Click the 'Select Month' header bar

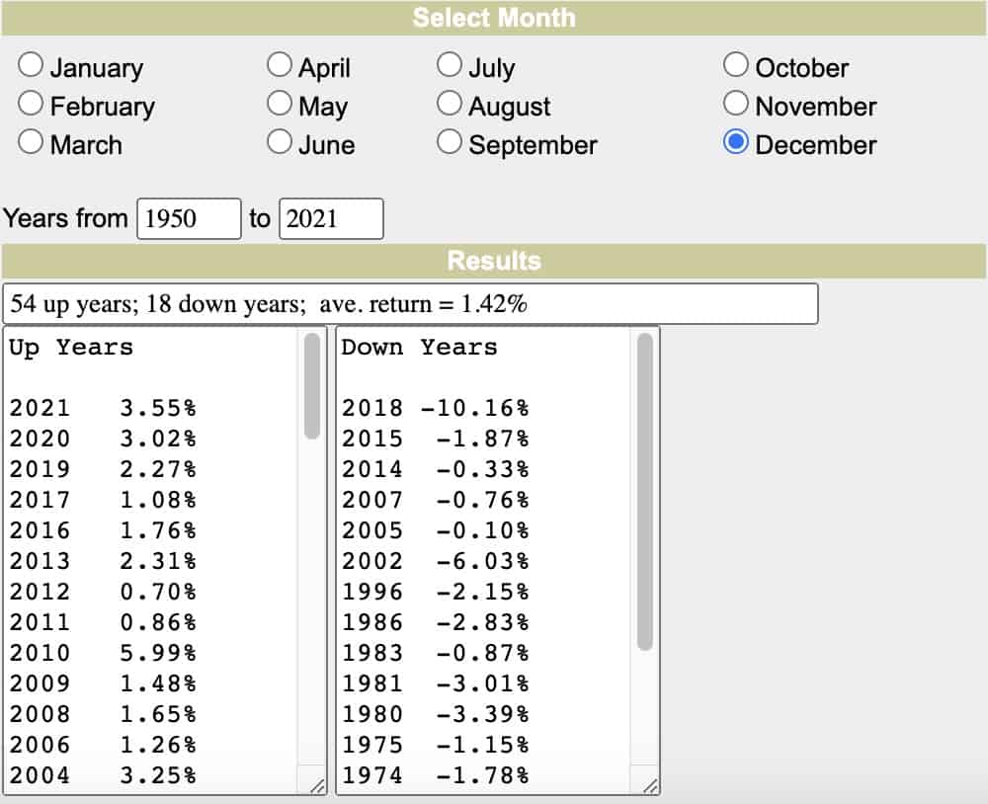(x=494, y=18)
